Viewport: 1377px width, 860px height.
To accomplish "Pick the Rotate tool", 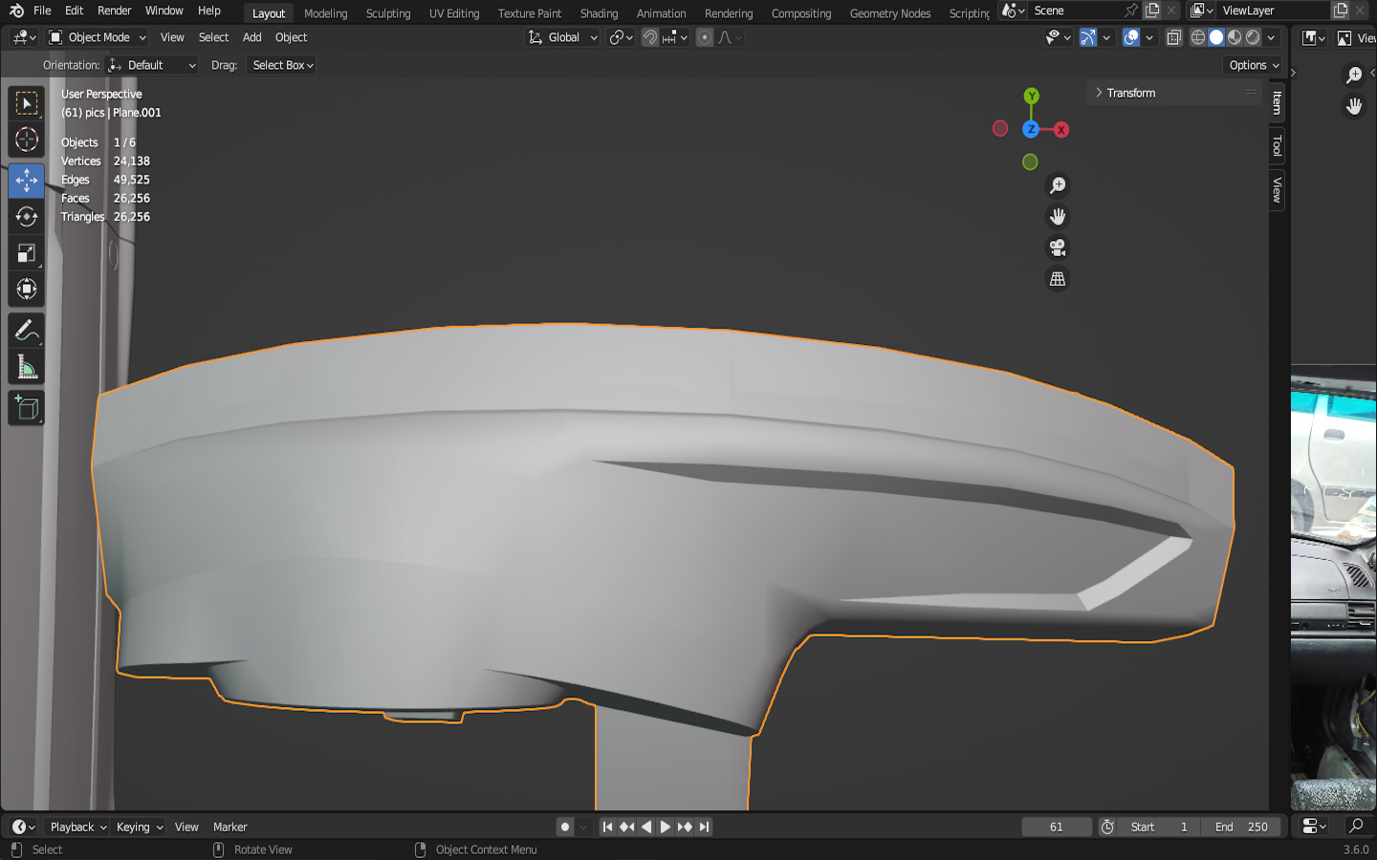I will click(x=27, y=217).
